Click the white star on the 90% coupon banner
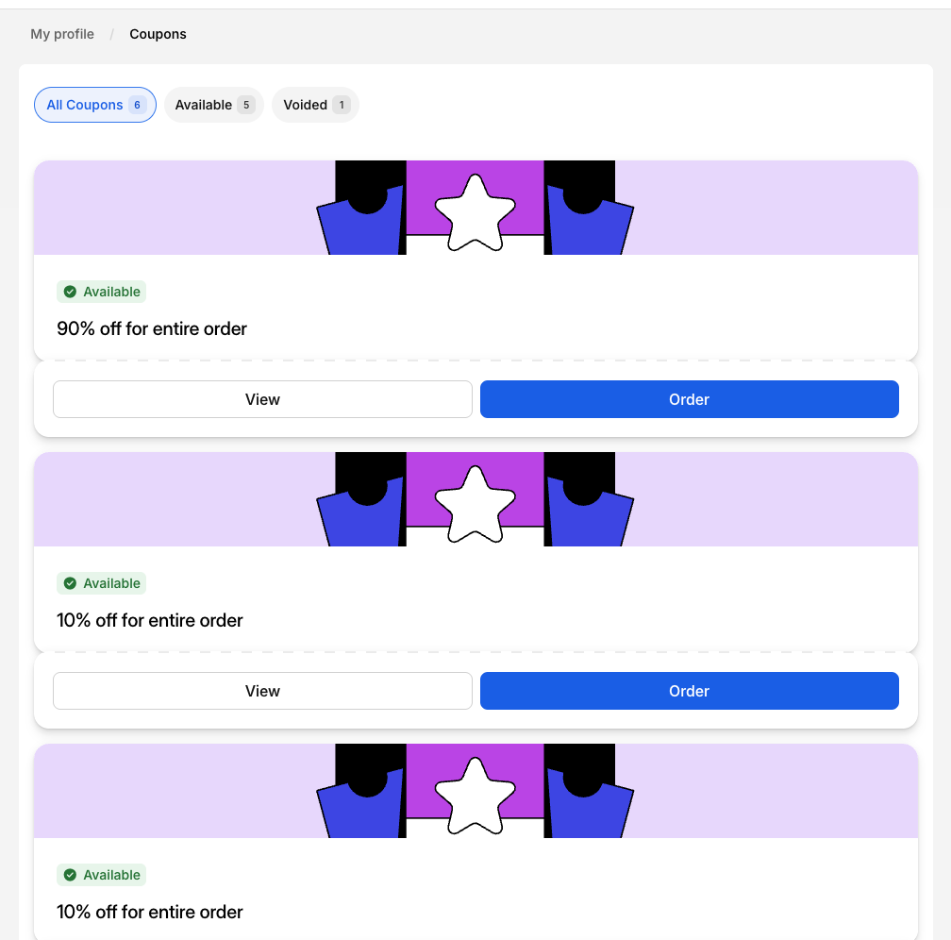 pyautogui.click(x=475, y=213)
